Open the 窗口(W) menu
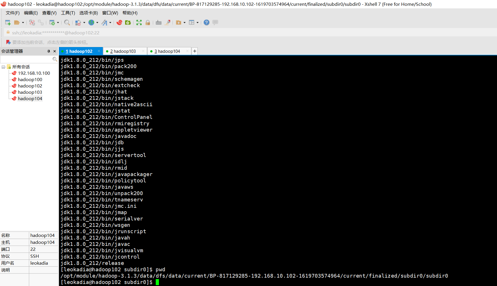 point(110,13)
